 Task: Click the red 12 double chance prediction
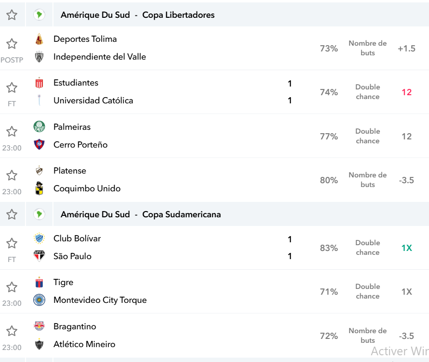click(406, 92)
